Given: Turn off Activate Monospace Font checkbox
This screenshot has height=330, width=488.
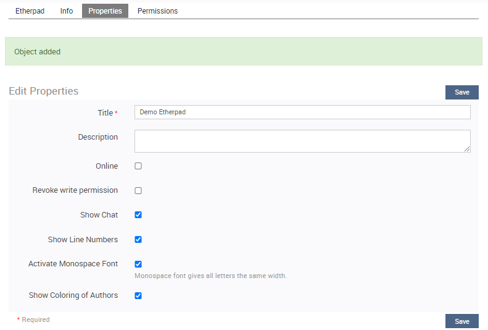Looking at the screenshot, I should [138, 264].
